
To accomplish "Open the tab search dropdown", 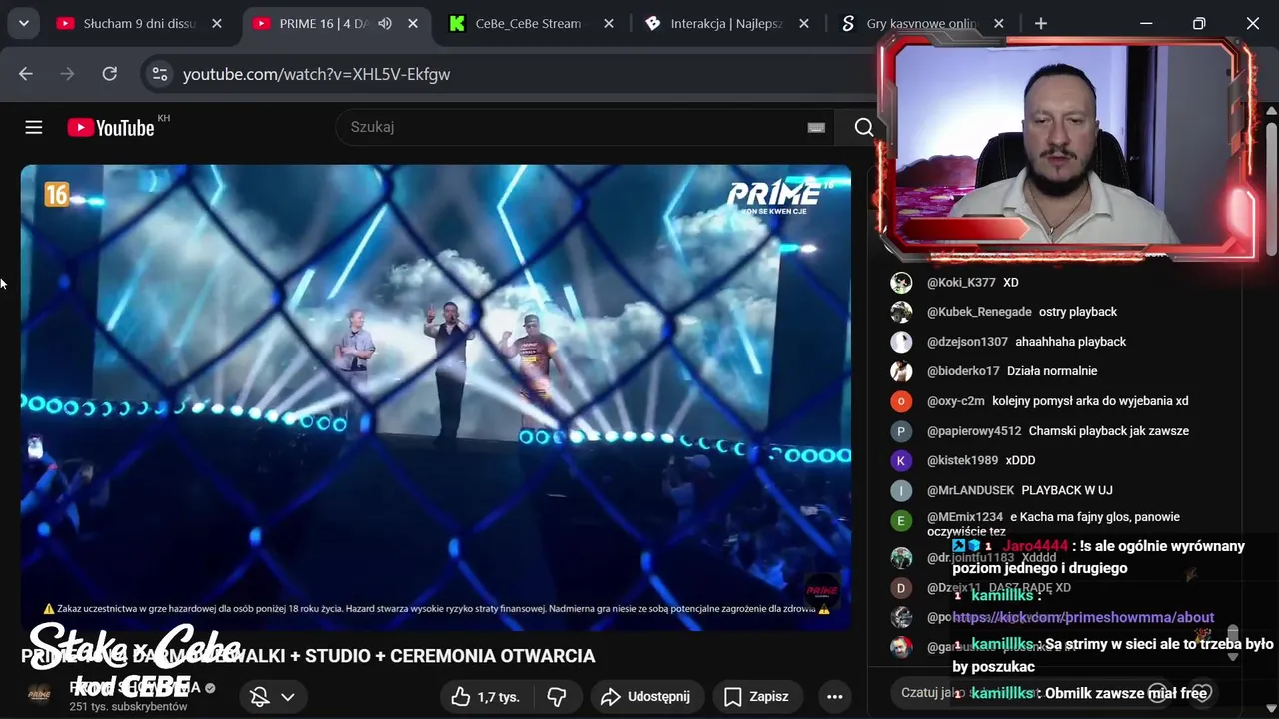I will pyautogui.click(x=23, y=23).
